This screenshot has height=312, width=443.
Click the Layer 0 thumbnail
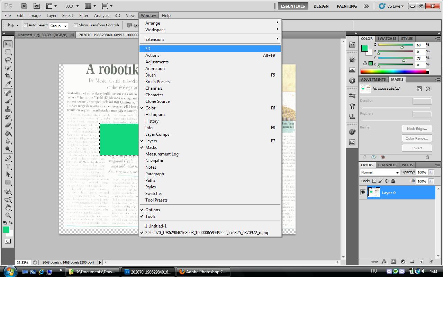point(373,193)
